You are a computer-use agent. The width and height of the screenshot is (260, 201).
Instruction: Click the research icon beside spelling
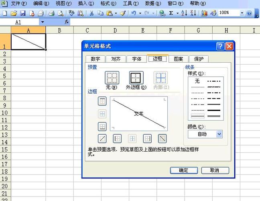pos(81,13)
